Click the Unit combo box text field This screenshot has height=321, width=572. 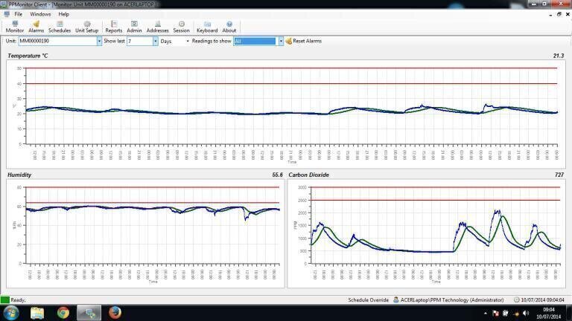pos(57,41)
